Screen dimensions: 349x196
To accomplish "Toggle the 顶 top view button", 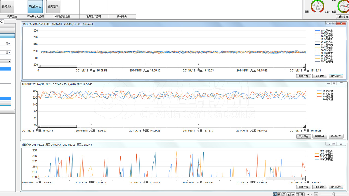I will [298, 194].
